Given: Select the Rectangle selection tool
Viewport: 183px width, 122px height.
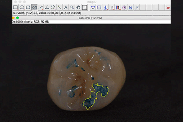Looking at the screenshot, I should click(x=16, y=8).
